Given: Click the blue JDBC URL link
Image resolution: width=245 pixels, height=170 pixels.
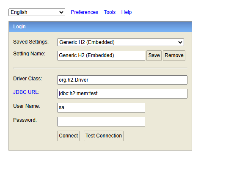Looking at the screenshot, I should [x=26, y=92].
